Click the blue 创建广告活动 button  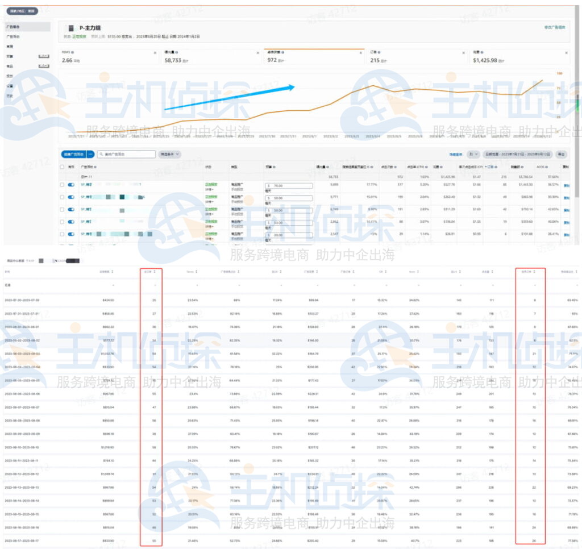(73, 154)
